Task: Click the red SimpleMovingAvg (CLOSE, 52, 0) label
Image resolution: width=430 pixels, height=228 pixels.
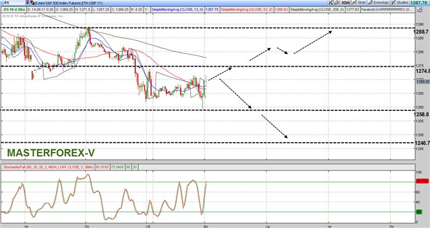Action: point(247,9)
